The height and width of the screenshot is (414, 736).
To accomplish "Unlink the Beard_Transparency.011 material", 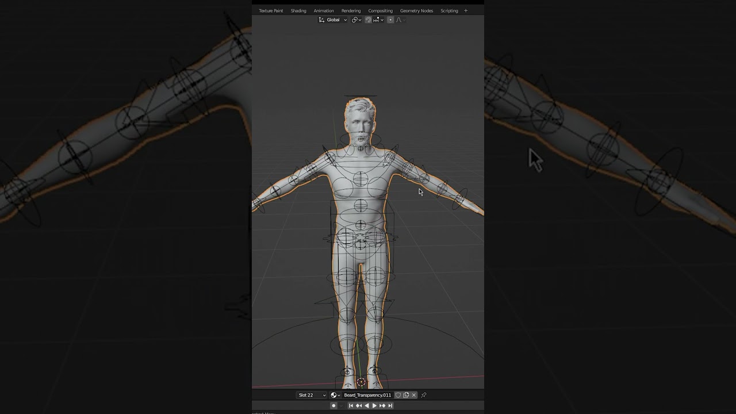I will tap(413, 395).
